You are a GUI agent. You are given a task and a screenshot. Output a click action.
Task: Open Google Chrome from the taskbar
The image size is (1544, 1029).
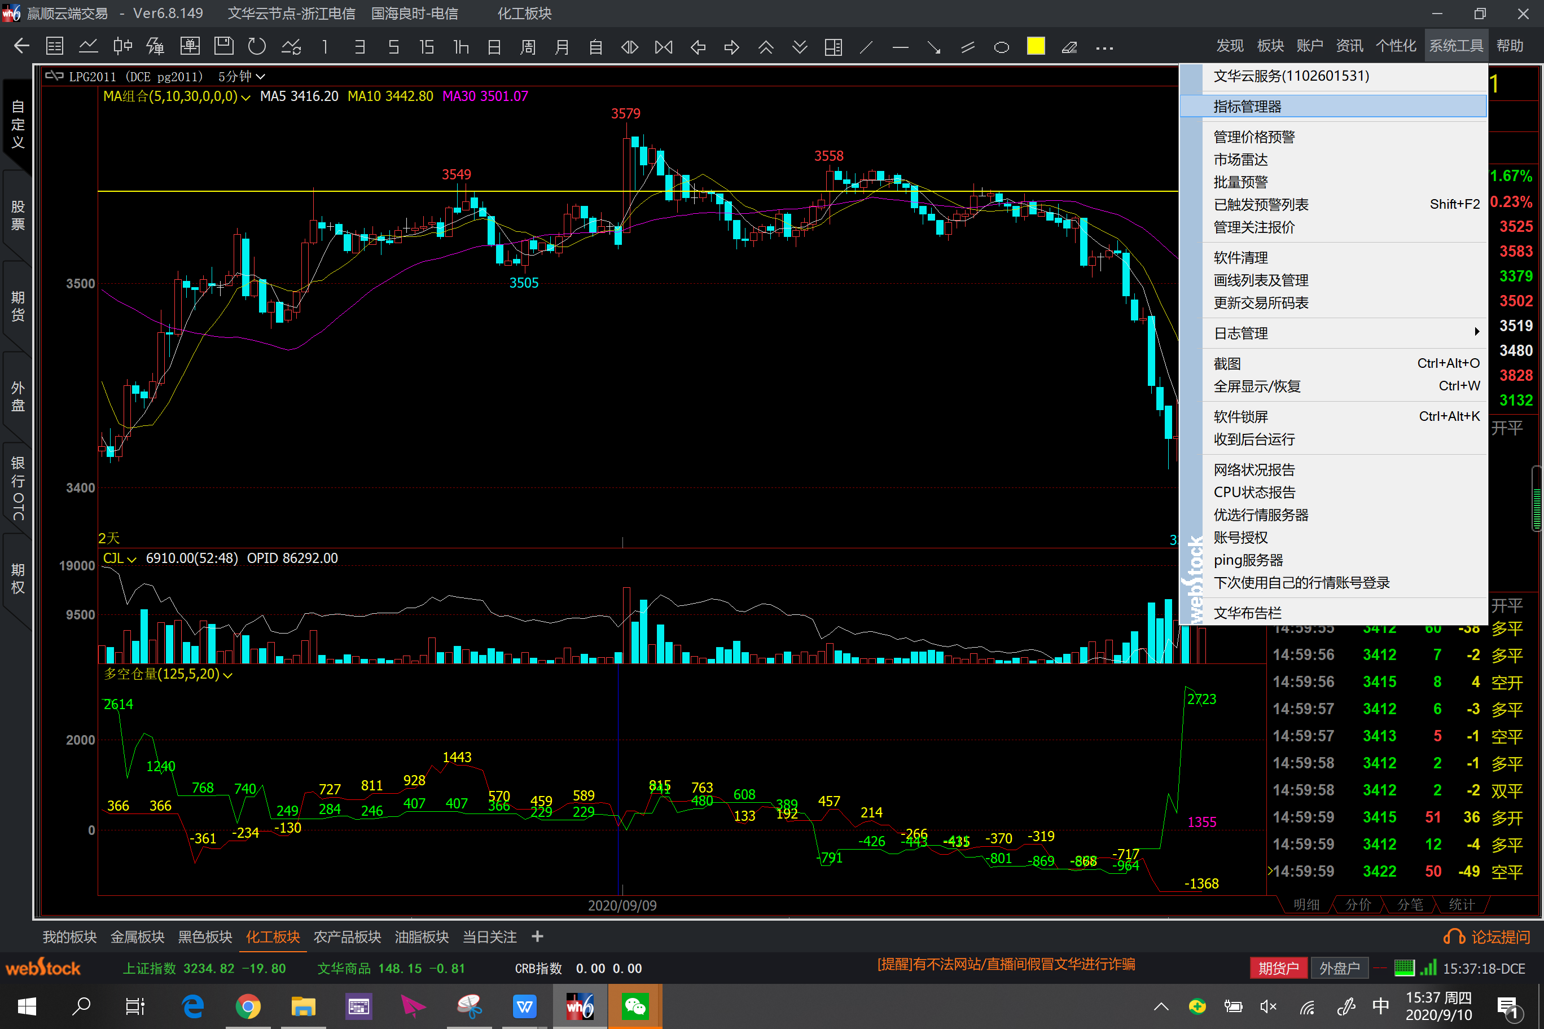click(x=248, y=1006)
